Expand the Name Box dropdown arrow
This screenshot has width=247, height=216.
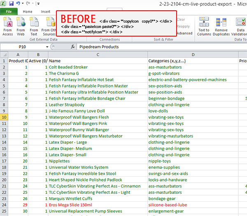(x=47, y=47)
